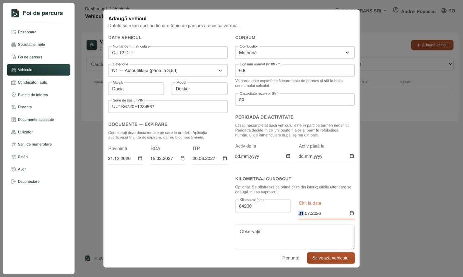The width and height of the screenshot is (463, 277).
Task: Open Serii de numerotare in sidebar
Action: (x=39, y=144)
